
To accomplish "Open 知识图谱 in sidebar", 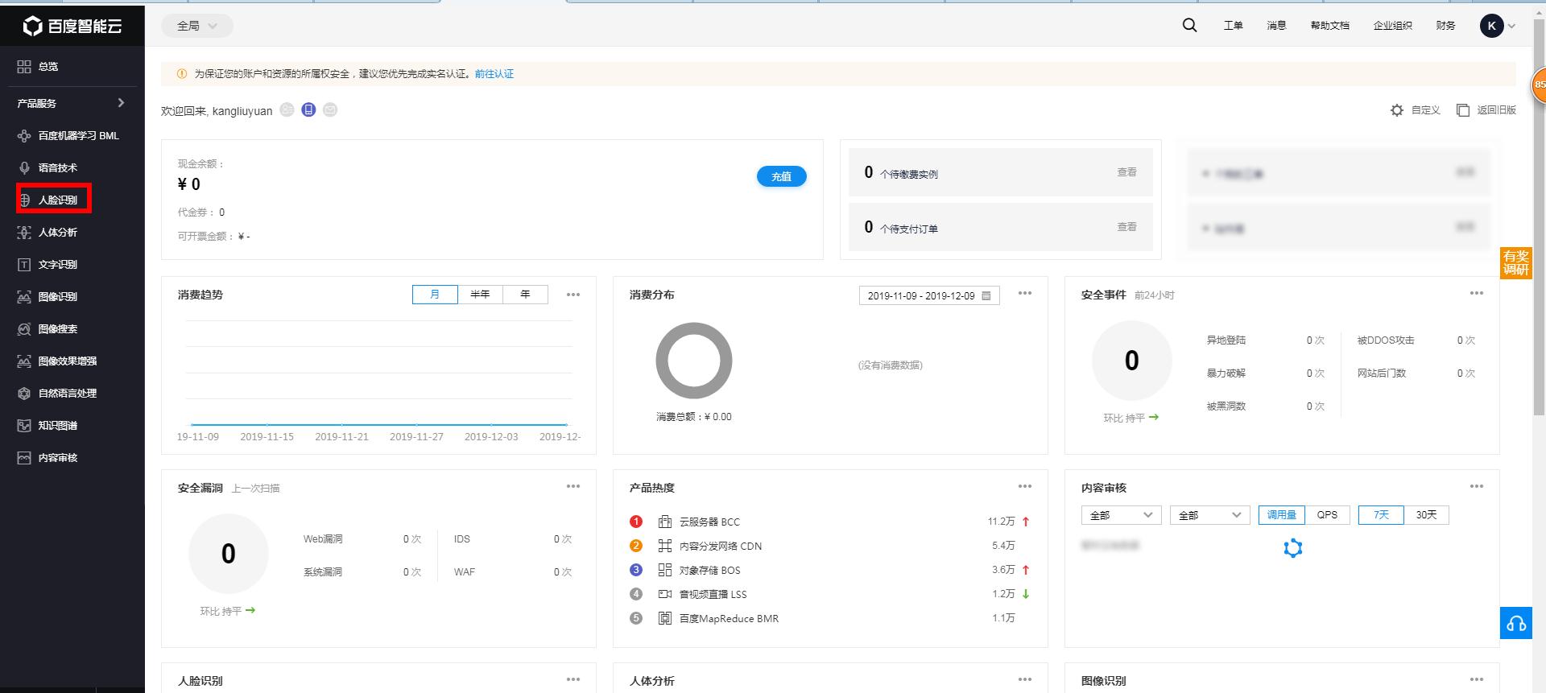I will click(48, 426).
